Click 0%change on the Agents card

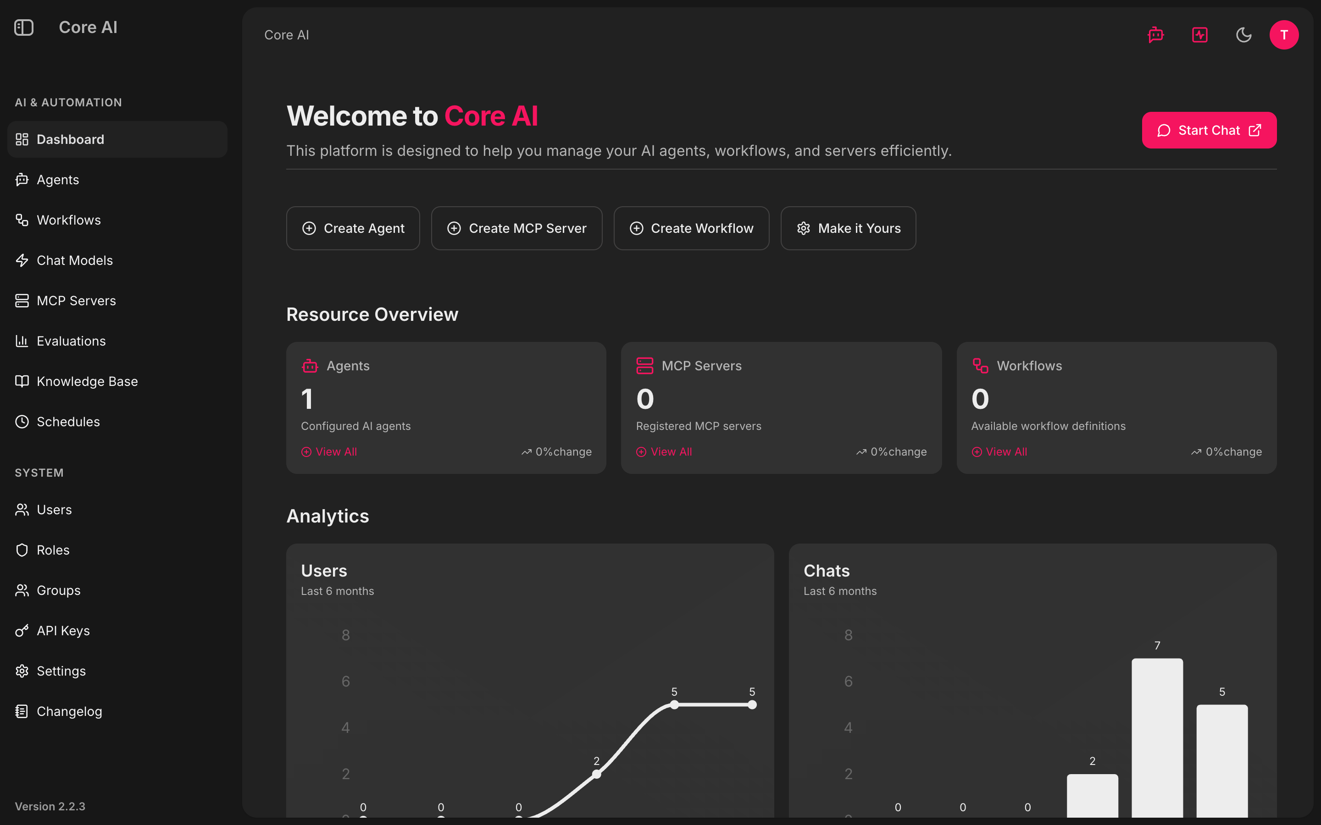pyautogui.click(x=556, y=452)
